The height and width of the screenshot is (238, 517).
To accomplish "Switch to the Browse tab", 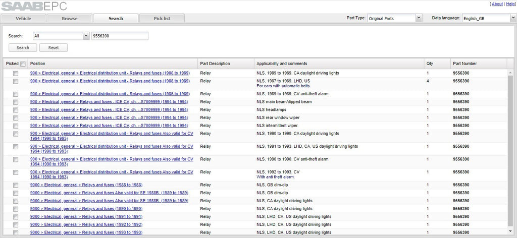I will 70,19.
